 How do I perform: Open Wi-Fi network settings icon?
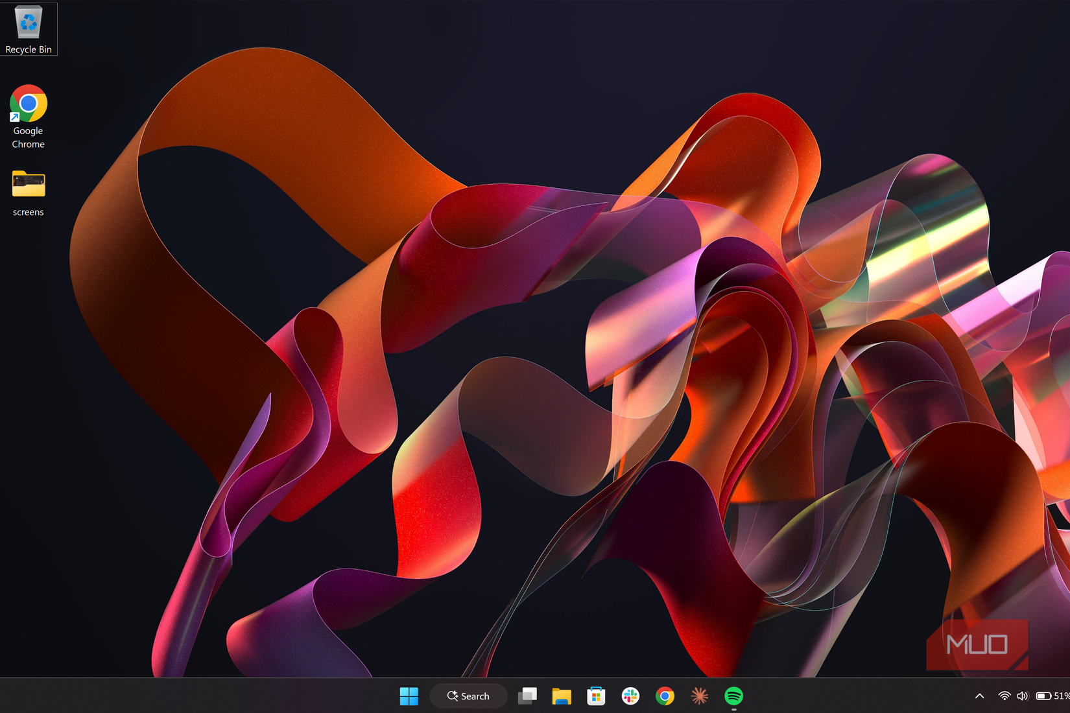pyautogui.click(x=1005, y=696)
